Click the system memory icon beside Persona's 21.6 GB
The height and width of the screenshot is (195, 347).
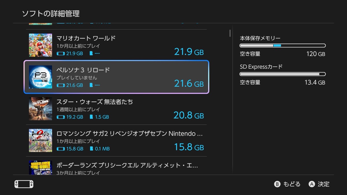tap(61, 85)
